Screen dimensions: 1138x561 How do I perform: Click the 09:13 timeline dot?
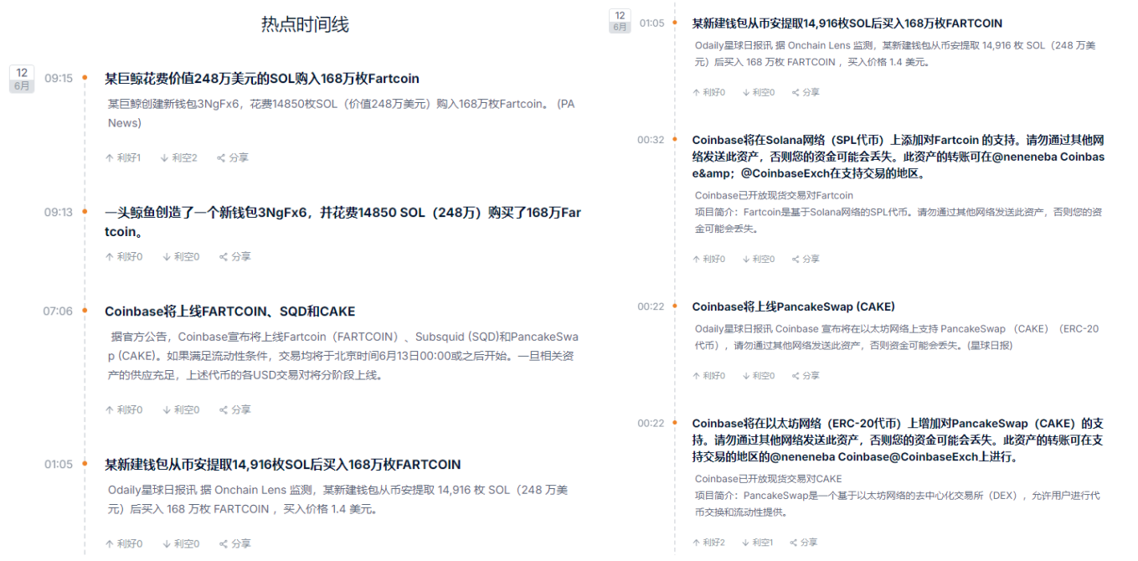click(85, 213)
